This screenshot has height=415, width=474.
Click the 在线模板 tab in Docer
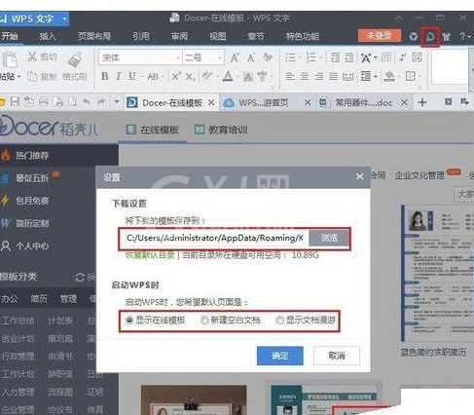152,130
